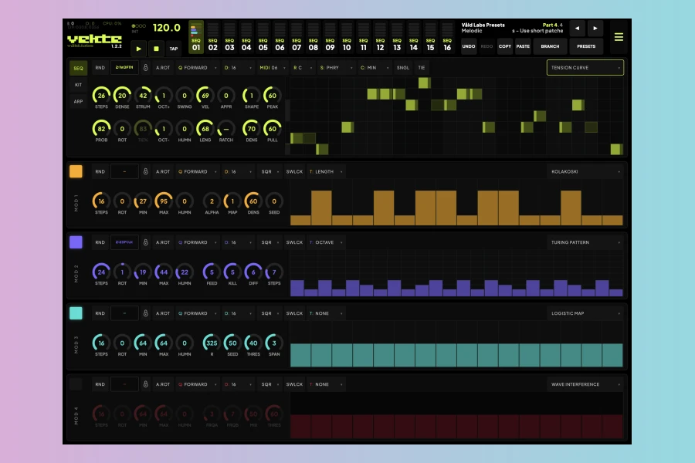695x463 pixels.
Task: Switch to the KIT mode tab
Action: pyautogui.click(x=78, y=85)
